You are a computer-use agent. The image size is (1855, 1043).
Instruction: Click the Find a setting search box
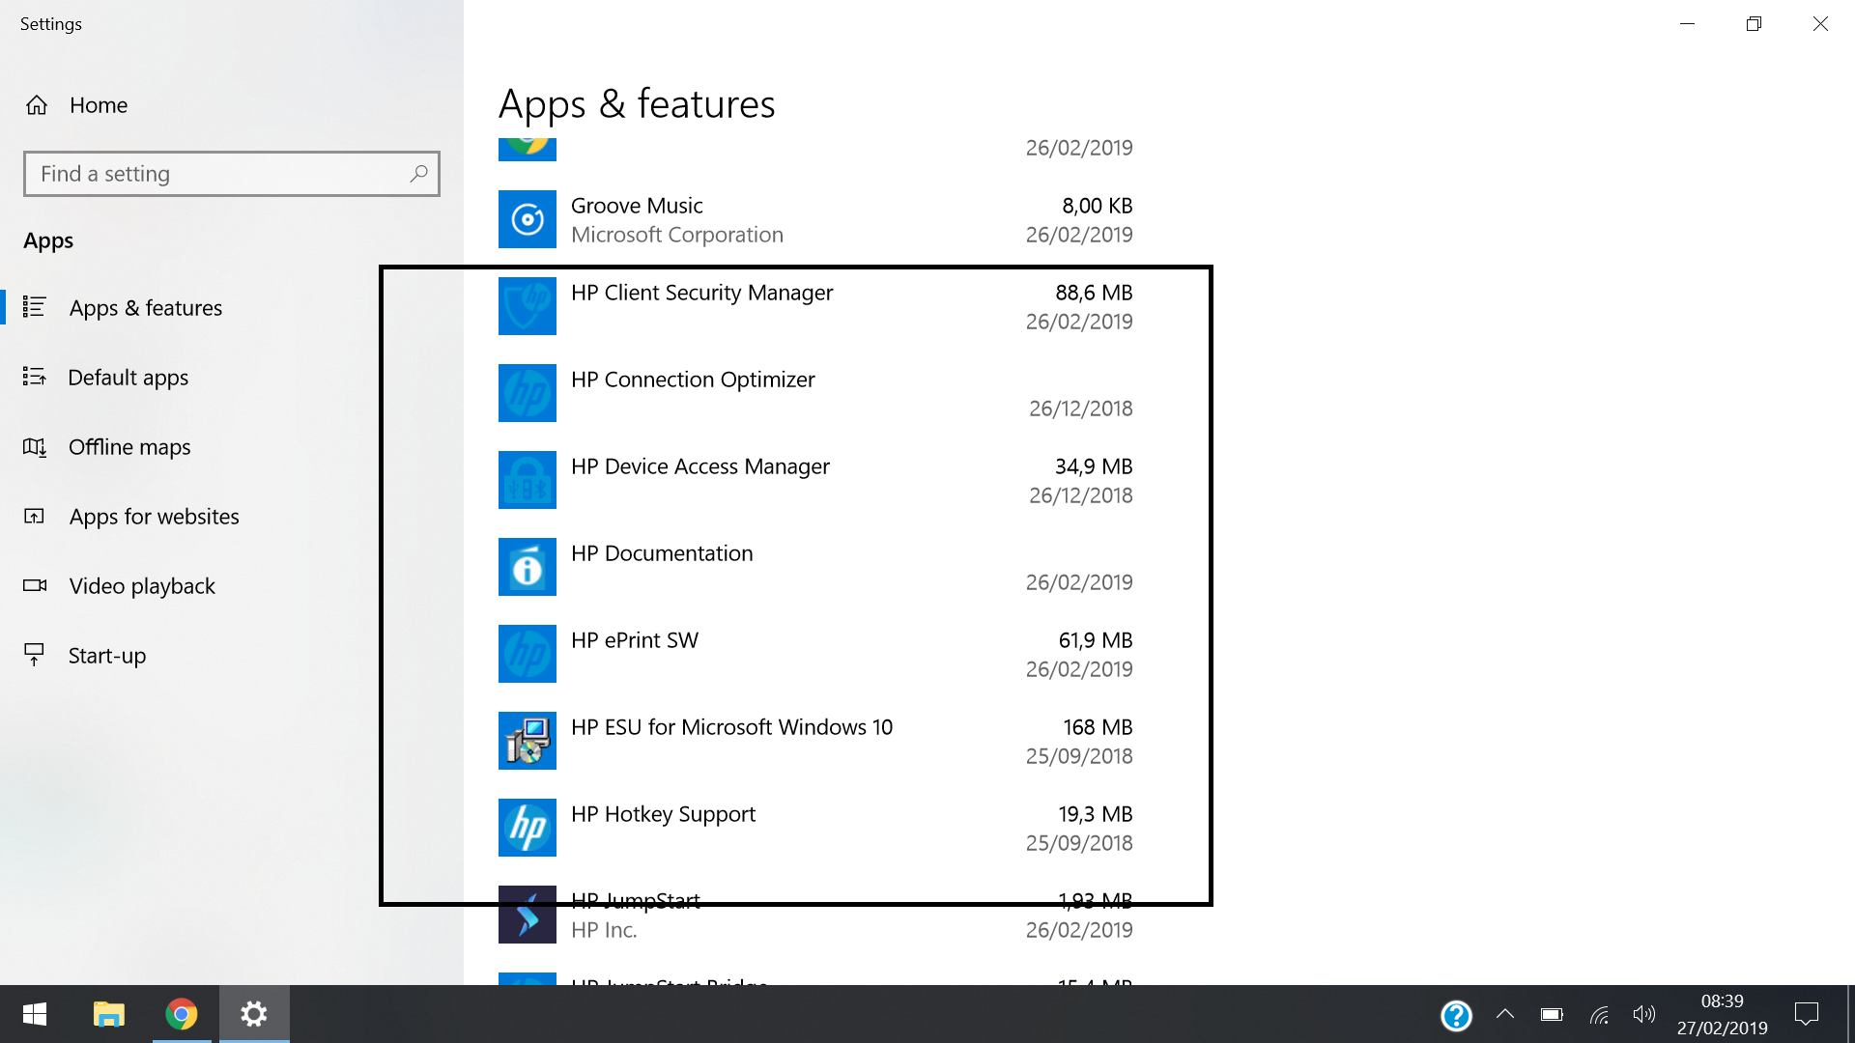[232, 174]
